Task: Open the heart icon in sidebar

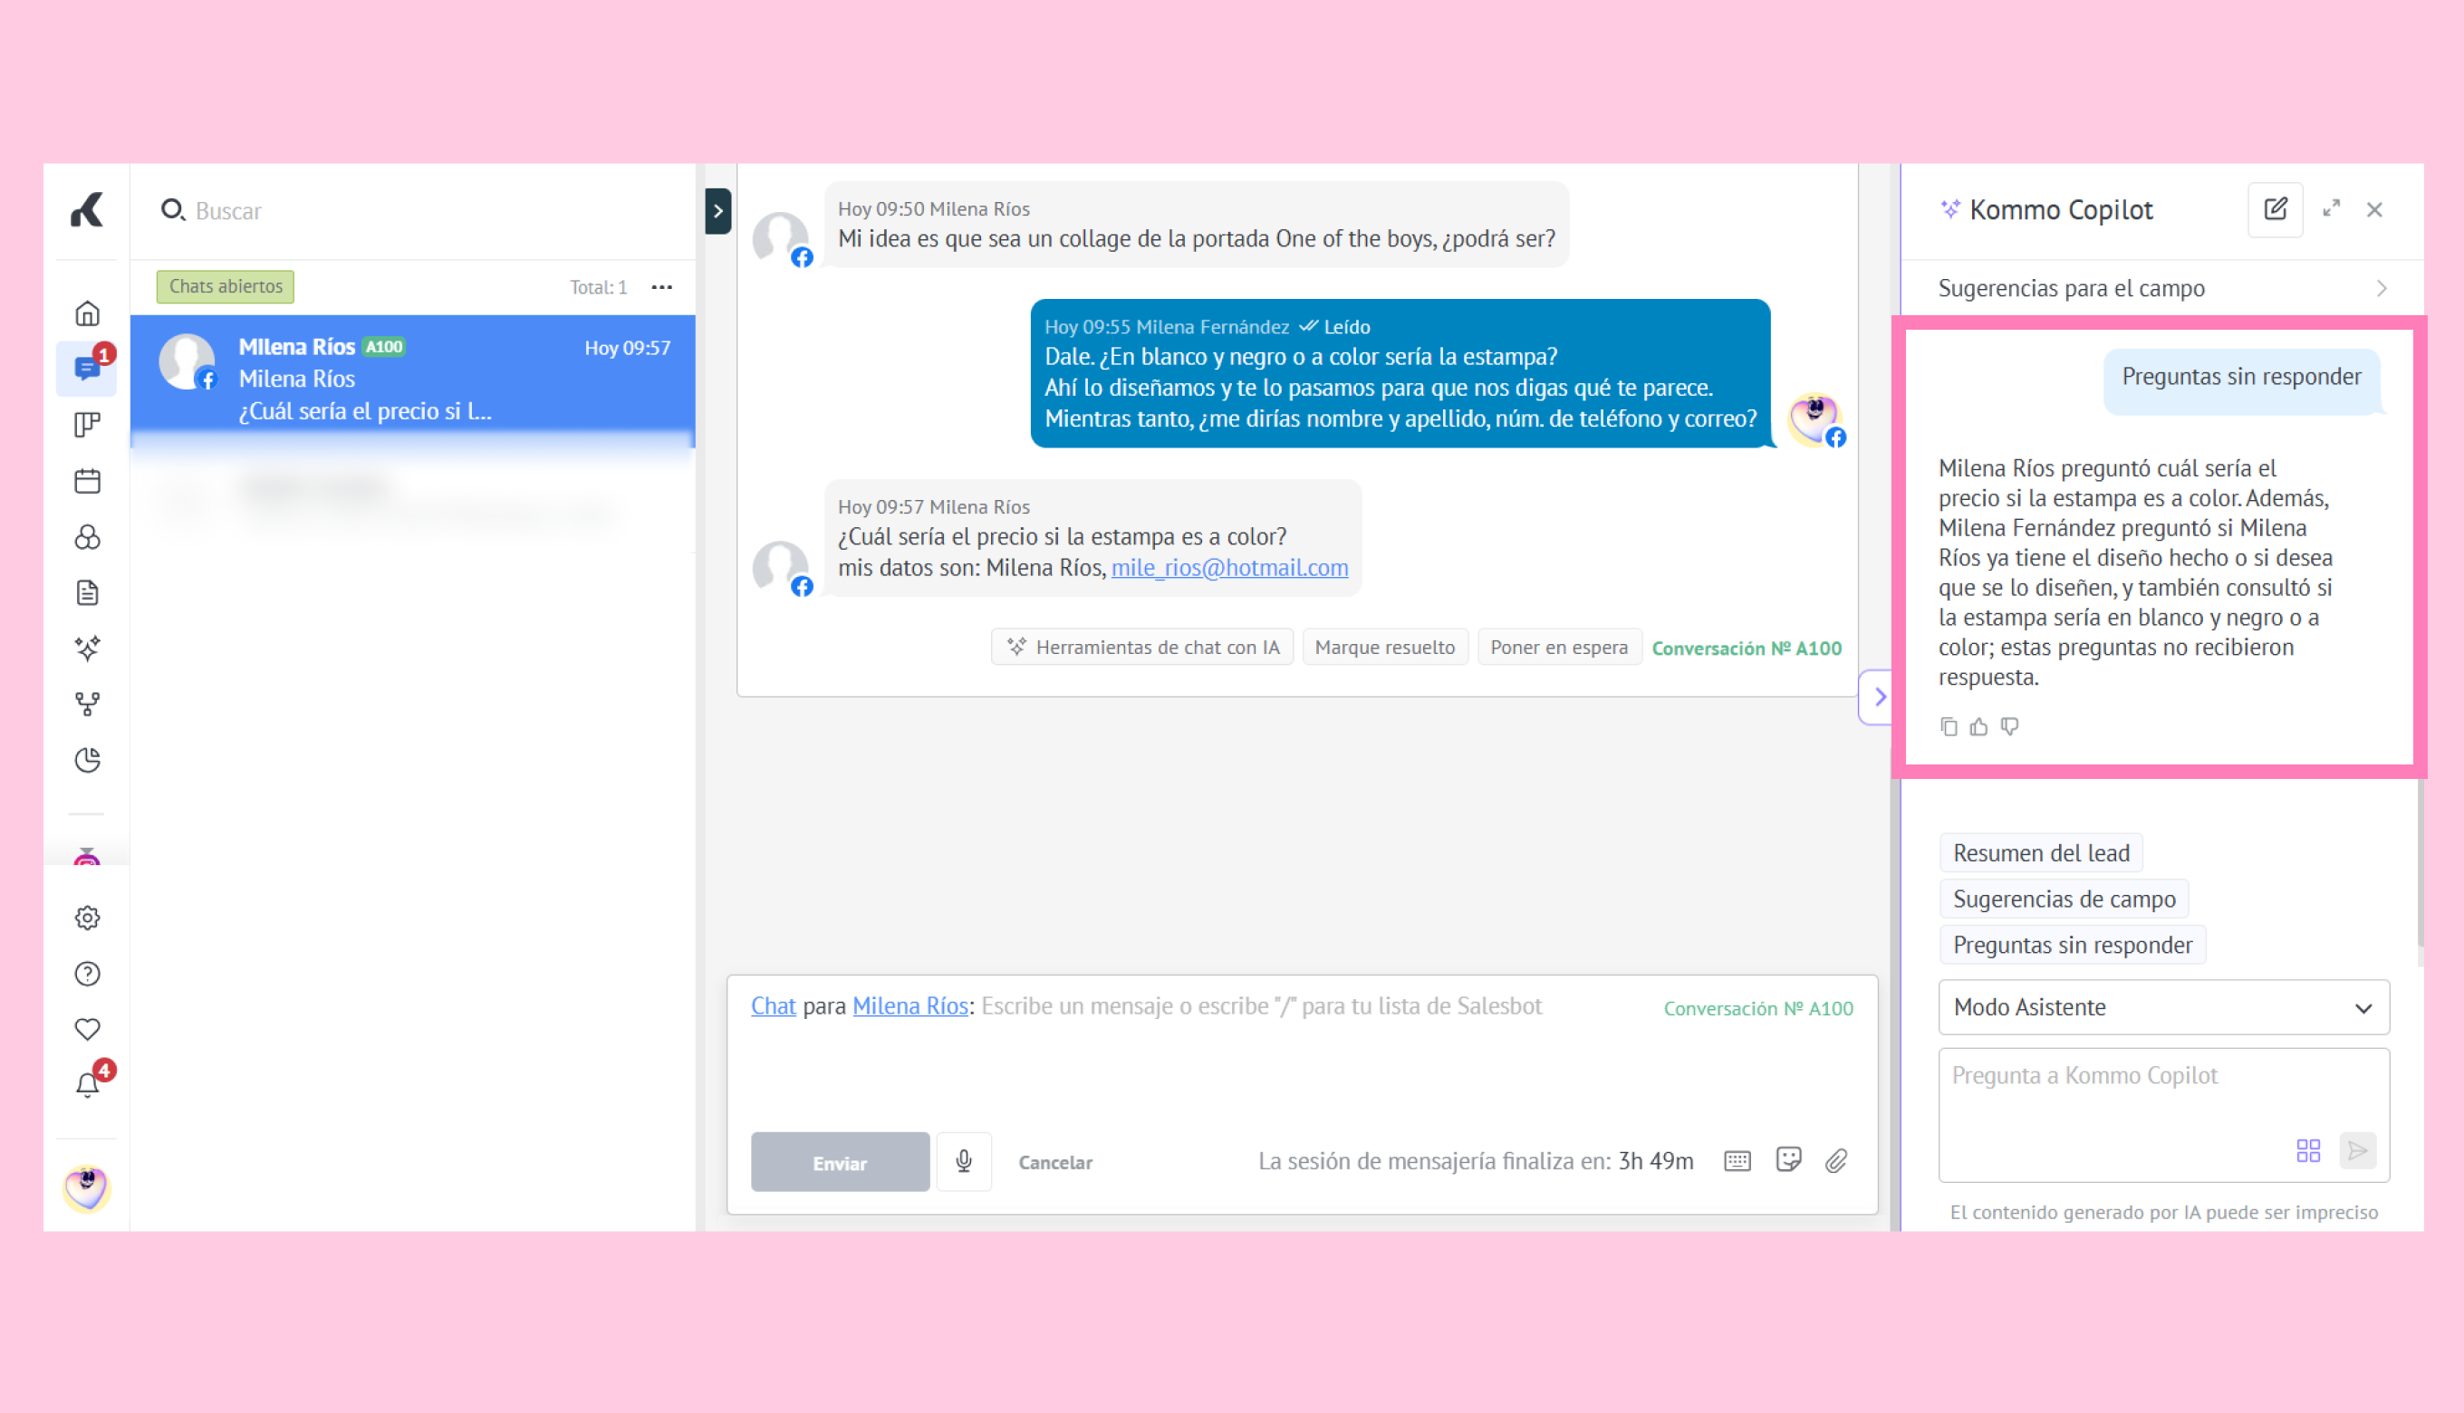Action: (87, 1029)
